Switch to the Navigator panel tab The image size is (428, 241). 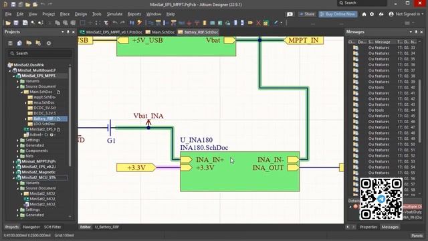31,227
